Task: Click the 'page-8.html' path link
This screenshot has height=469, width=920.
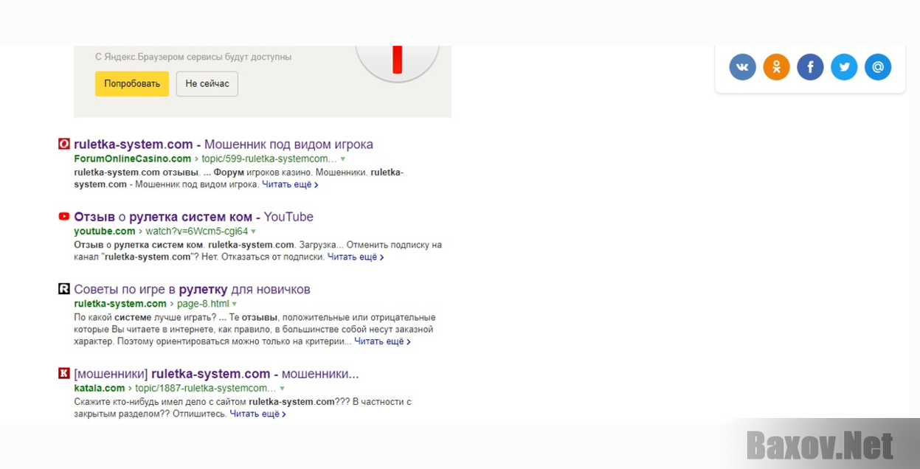Action: (204, 303)
